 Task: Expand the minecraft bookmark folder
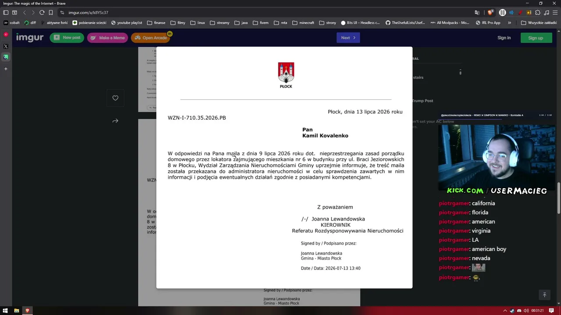point(303,23)
